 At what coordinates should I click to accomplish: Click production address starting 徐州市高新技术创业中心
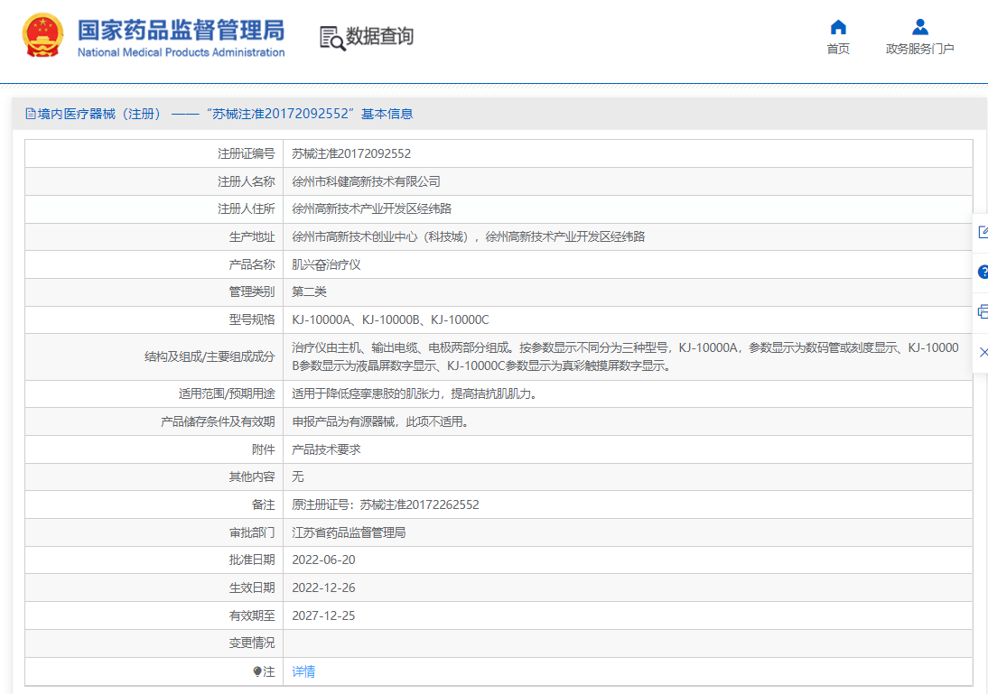click(468, 236)
